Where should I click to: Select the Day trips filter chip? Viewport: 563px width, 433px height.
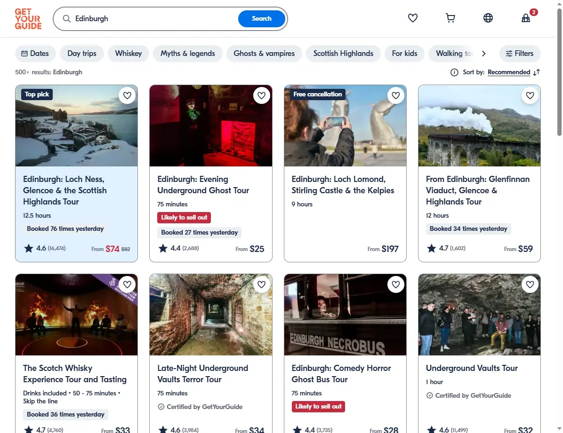[x=82, y=54]
